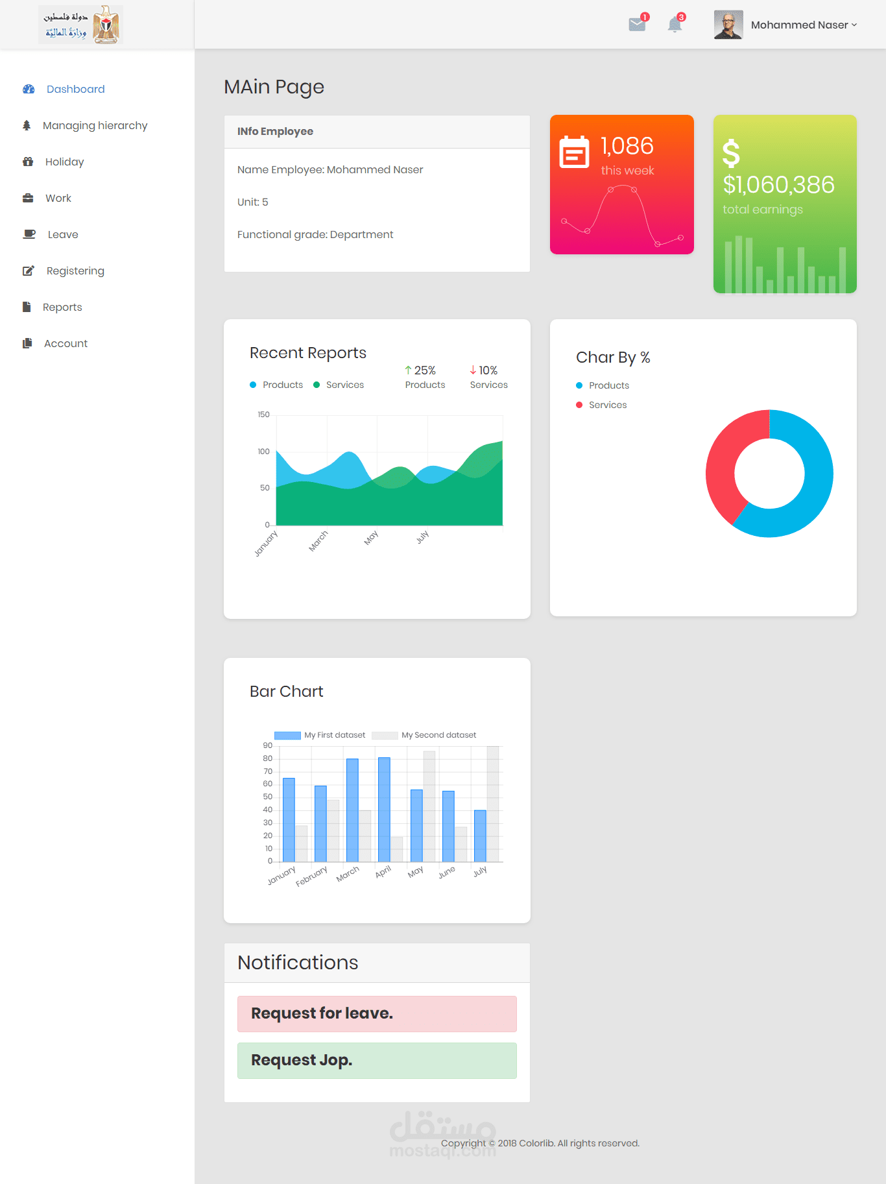Open the Account menu entry
The width and height of the screenshot is (886, 1184).
(66, 343)
